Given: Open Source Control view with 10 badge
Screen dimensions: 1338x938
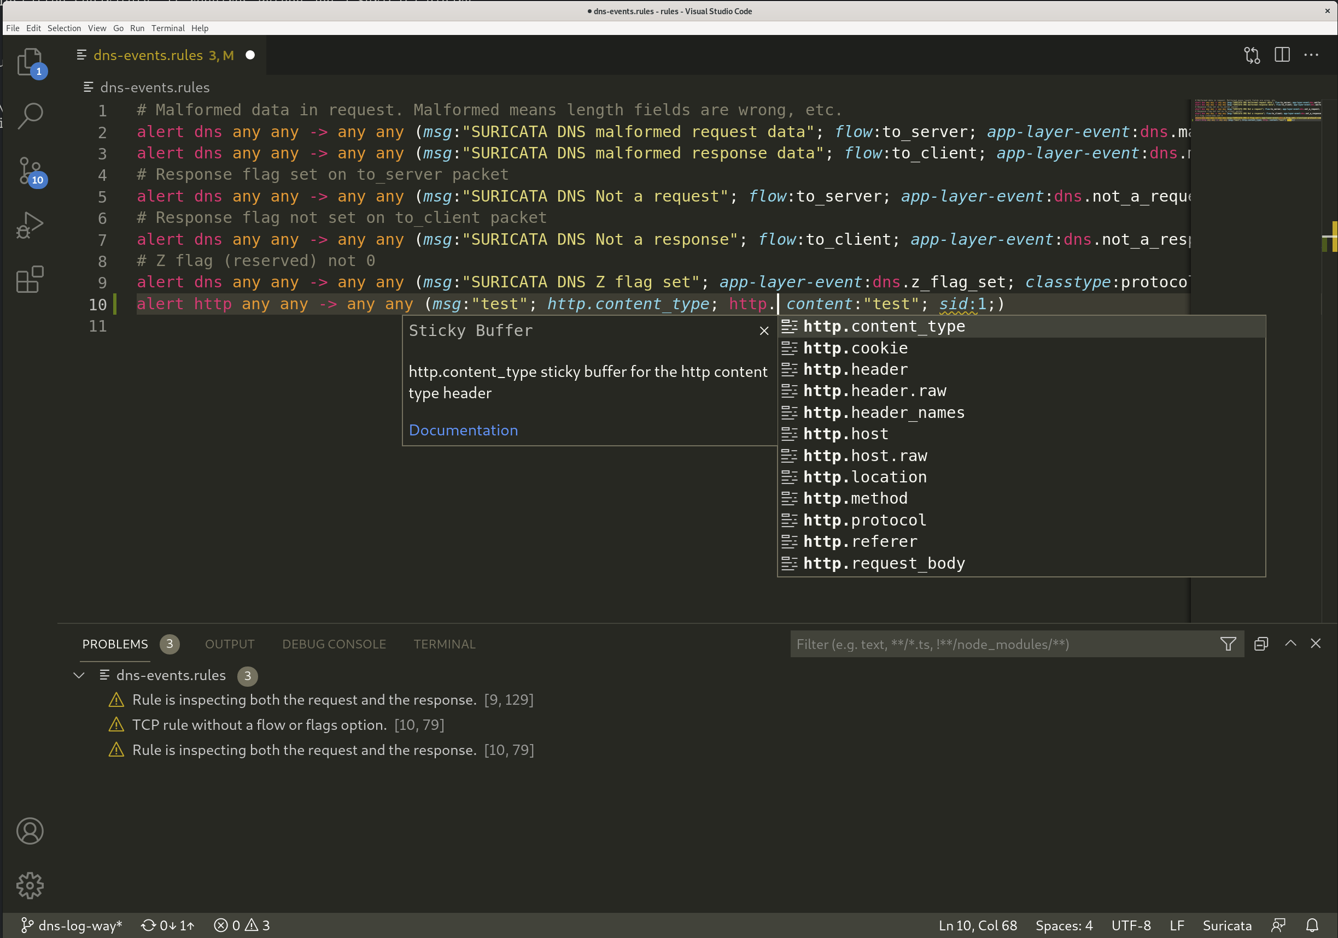Looking at the screenshot, I should [30, 170].
